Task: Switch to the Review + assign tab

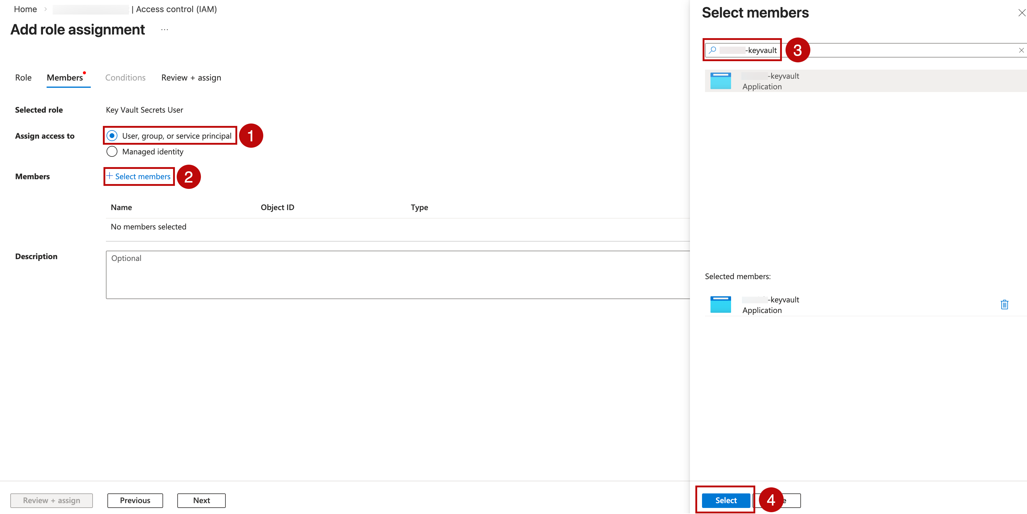Action: point(191,77)
